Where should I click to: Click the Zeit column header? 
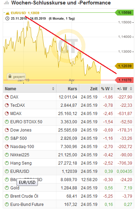point(94,88)
